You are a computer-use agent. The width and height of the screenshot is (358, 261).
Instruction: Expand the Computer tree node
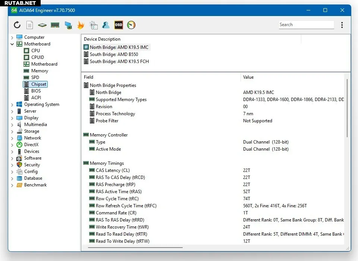pos(12,37)
